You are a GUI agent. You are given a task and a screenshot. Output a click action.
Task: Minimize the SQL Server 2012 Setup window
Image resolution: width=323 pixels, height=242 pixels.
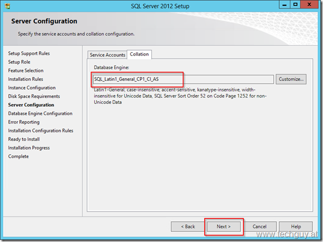[x=284, y=4]
